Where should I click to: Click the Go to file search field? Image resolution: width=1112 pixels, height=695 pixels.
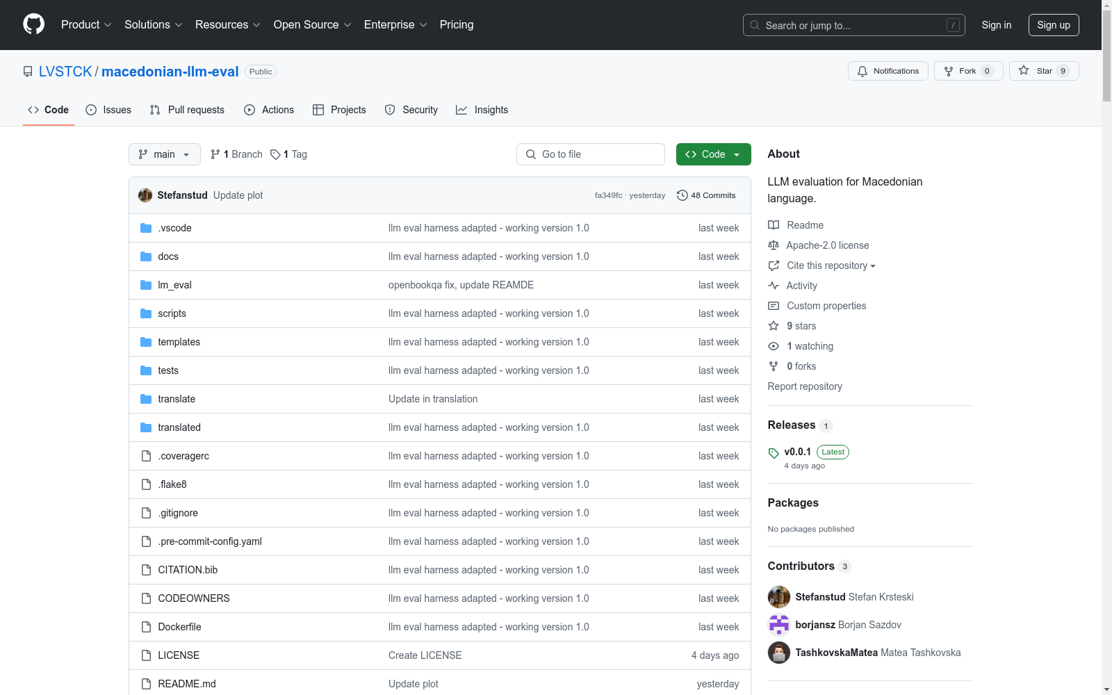(x=591, y=154)
